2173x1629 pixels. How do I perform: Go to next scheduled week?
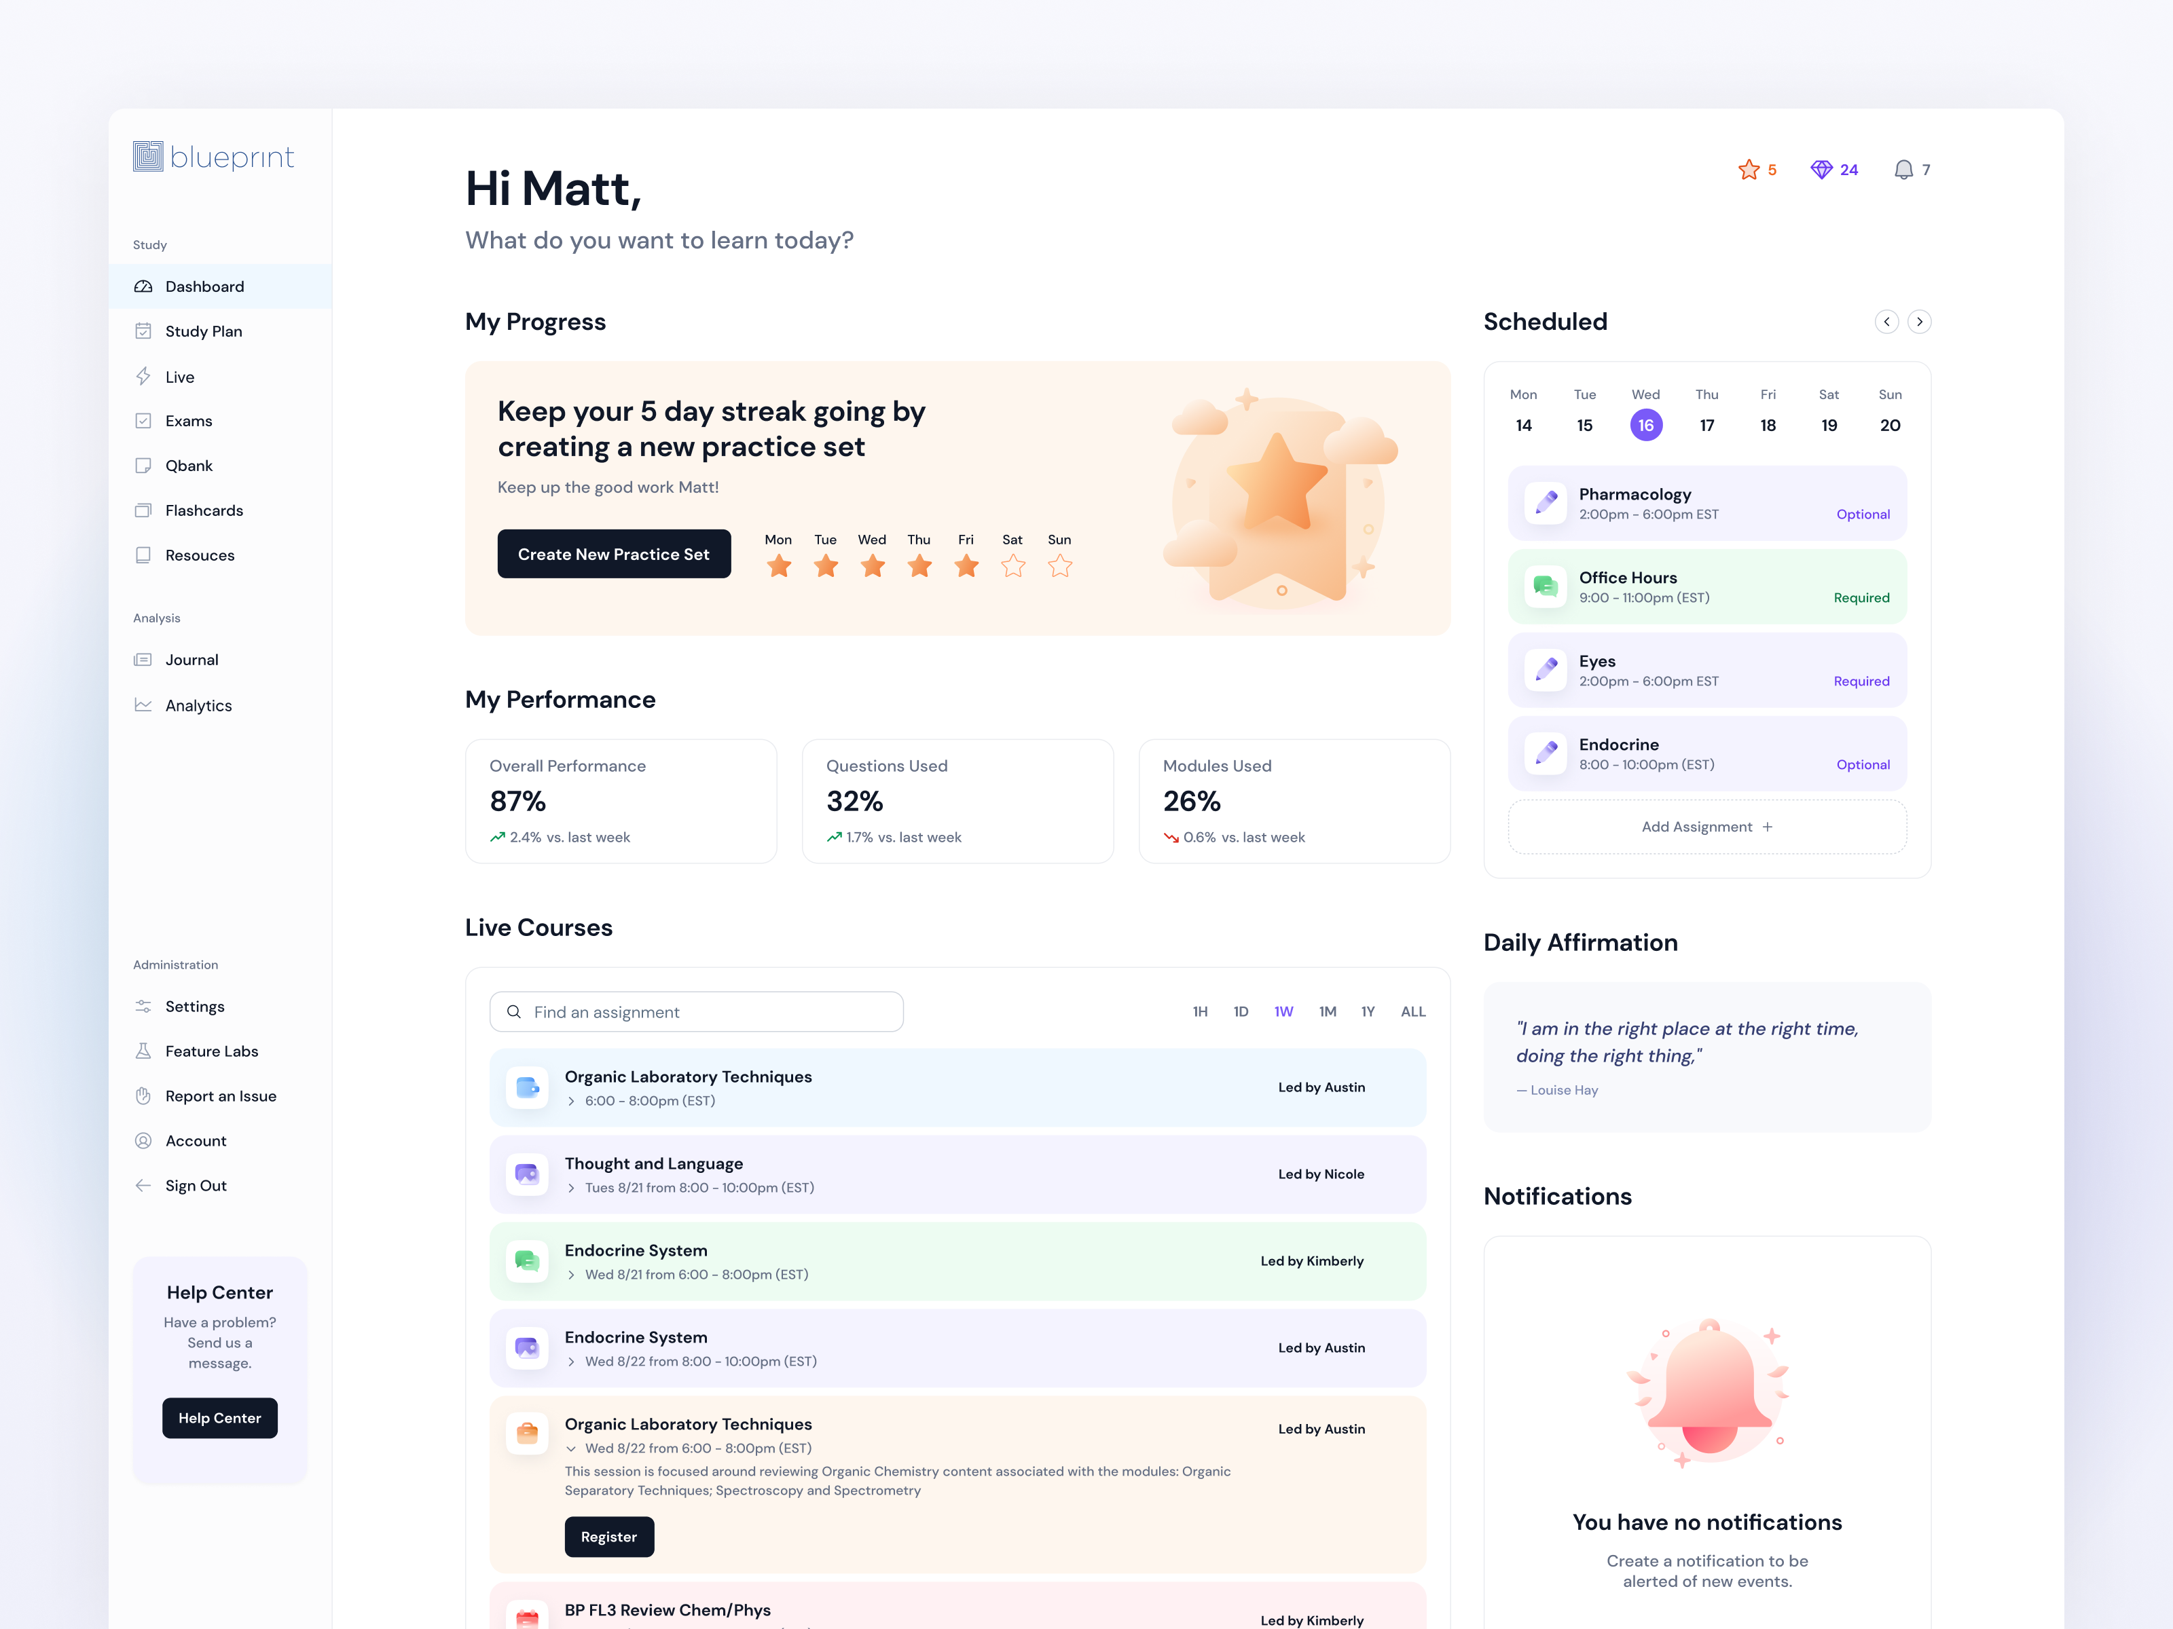1920,322
